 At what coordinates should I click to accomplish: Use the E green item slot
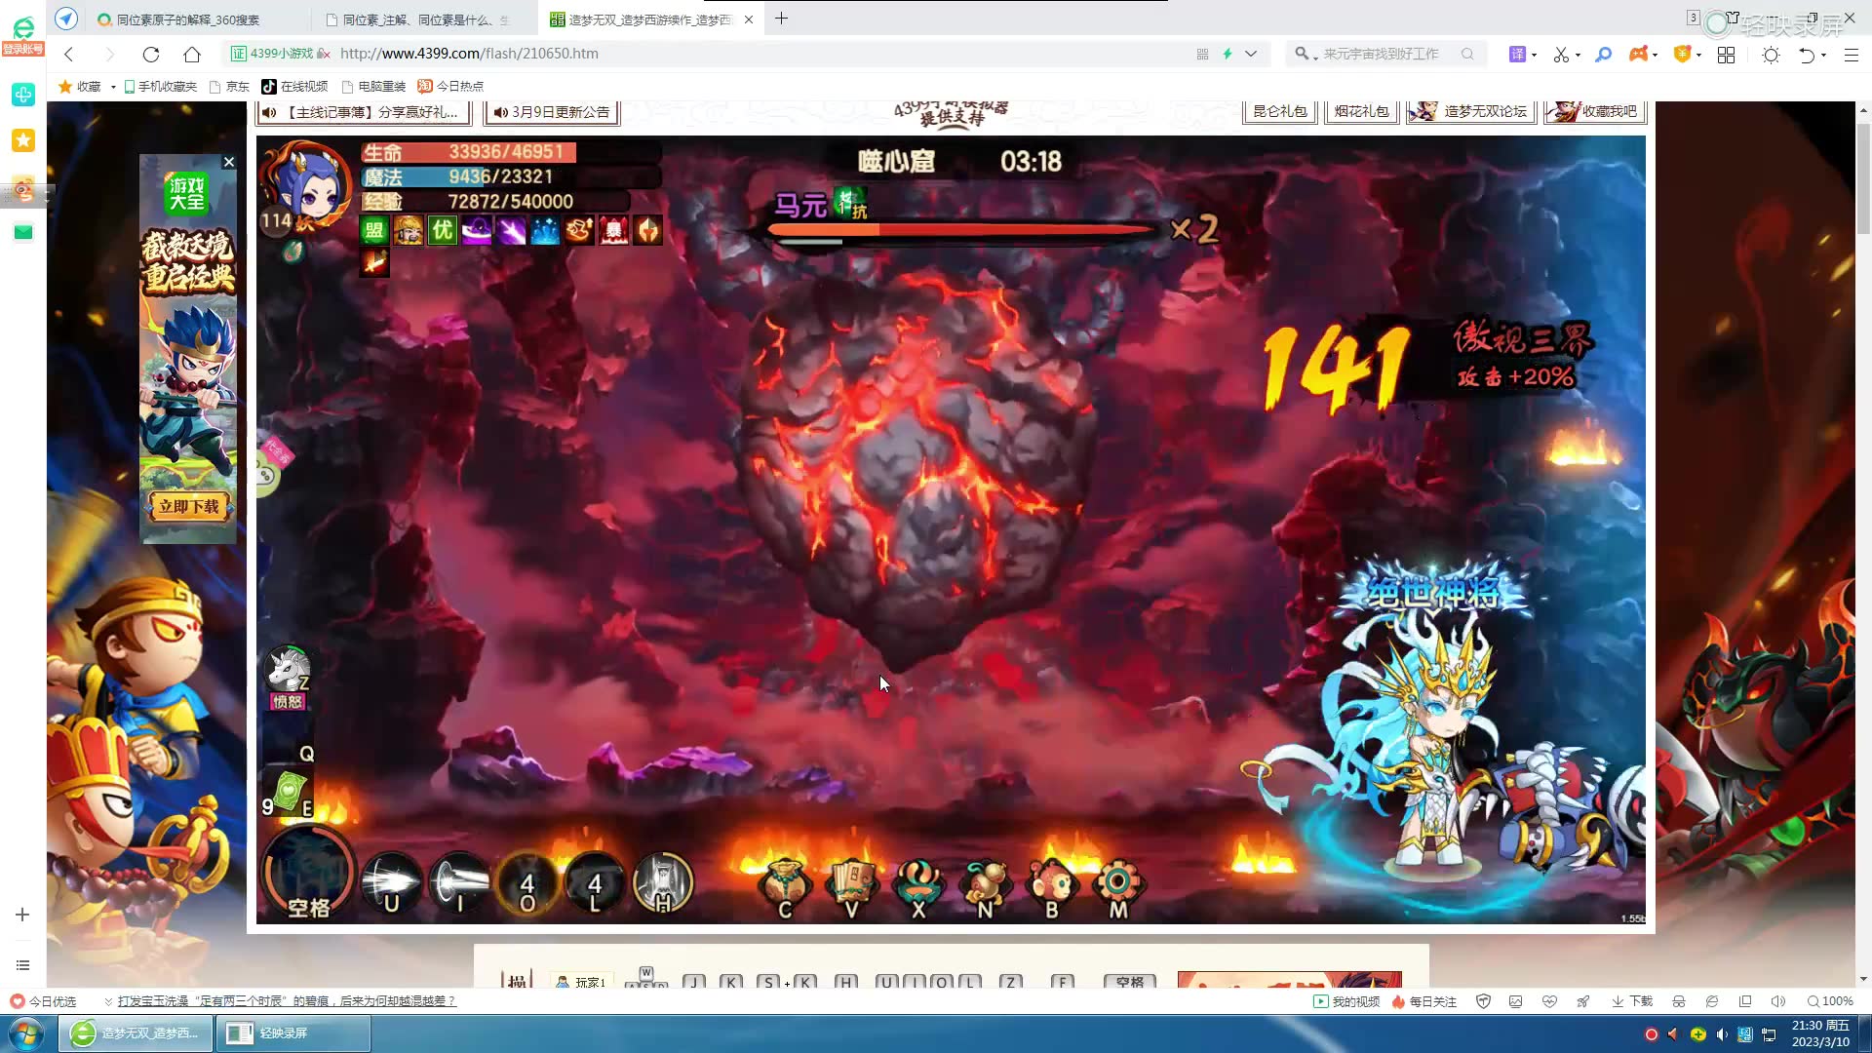[x=290, y=792]
